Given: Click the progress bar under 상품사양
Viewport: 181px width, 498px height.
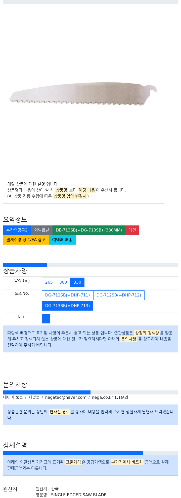Looking at the screenshot, I should point(90,265).
